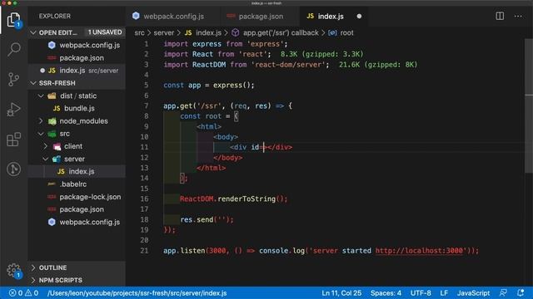Click the src breadcrumb segment
Image resolution: width=533 pixels, height=299 pixels.
(139, 33)
